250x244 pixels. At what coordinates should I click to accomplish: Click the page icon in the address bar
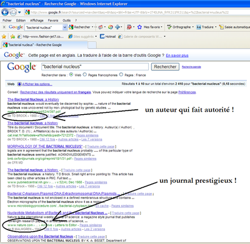click(x=27, y=12)
